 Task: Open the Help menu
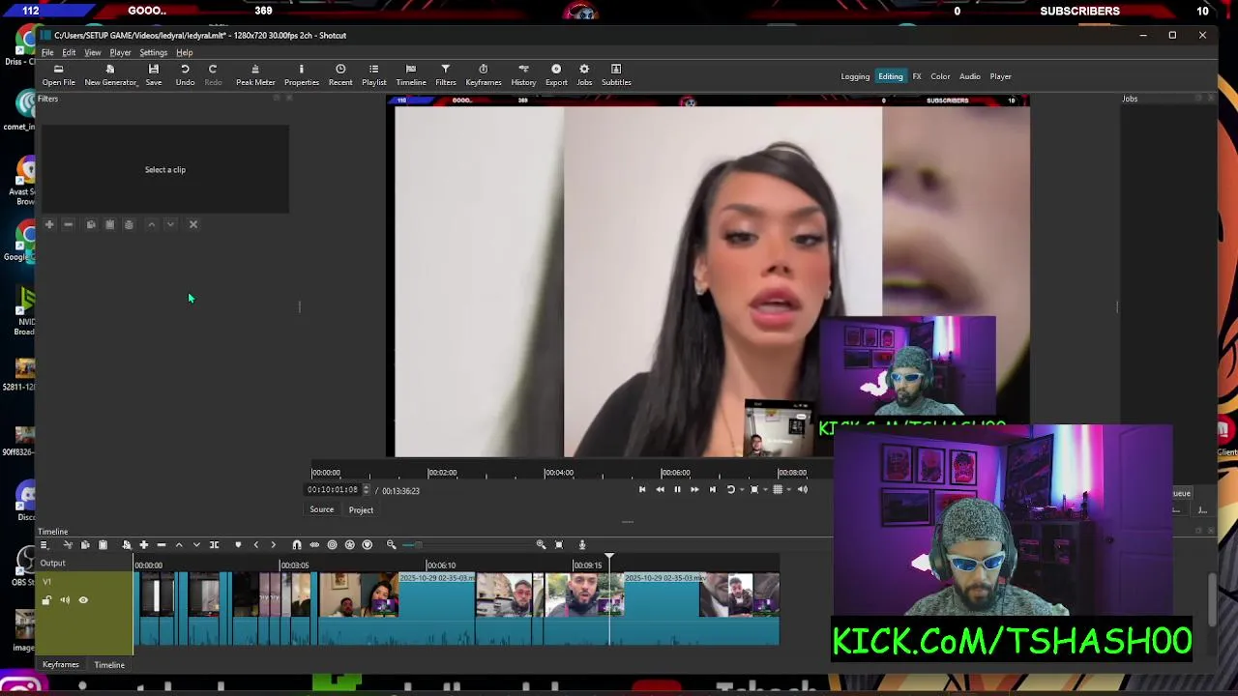[184, 52]
